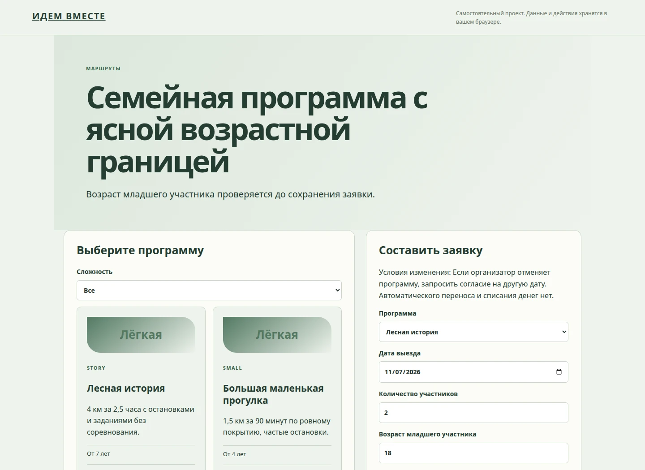Click the Выберите программу heading
This screenshot has height=470, width=645.
[x=140, y=250]
